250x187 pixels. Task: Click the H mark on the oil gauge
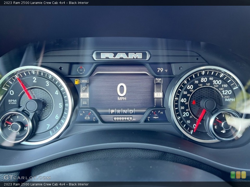[162, 113]
